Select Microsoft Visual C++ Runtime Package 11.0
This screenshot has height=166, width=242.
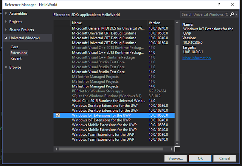(x=114, y=57)
